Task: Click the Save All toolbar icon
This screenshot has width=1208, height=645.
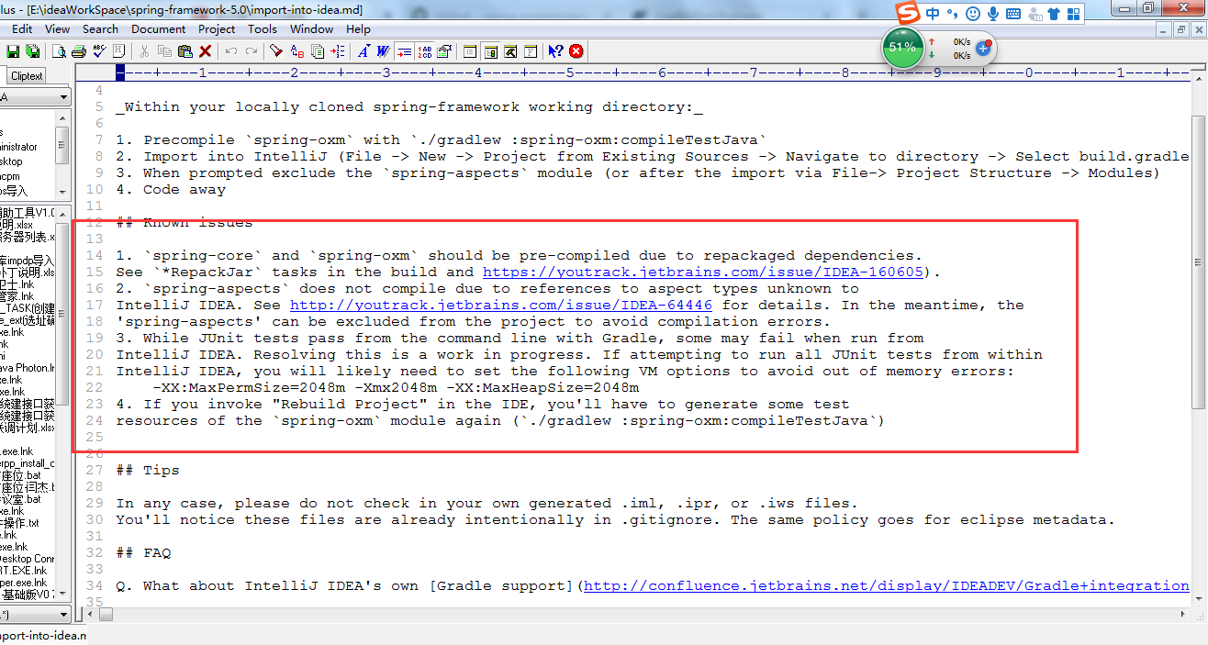Action: click(x=32, y=51)
